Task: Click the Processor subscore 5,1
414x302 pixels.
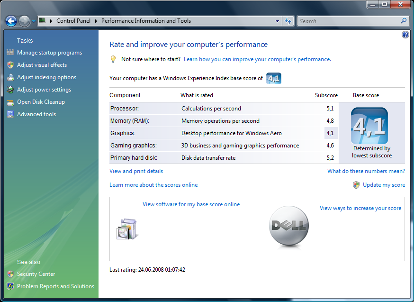Action: pos(330,108)
